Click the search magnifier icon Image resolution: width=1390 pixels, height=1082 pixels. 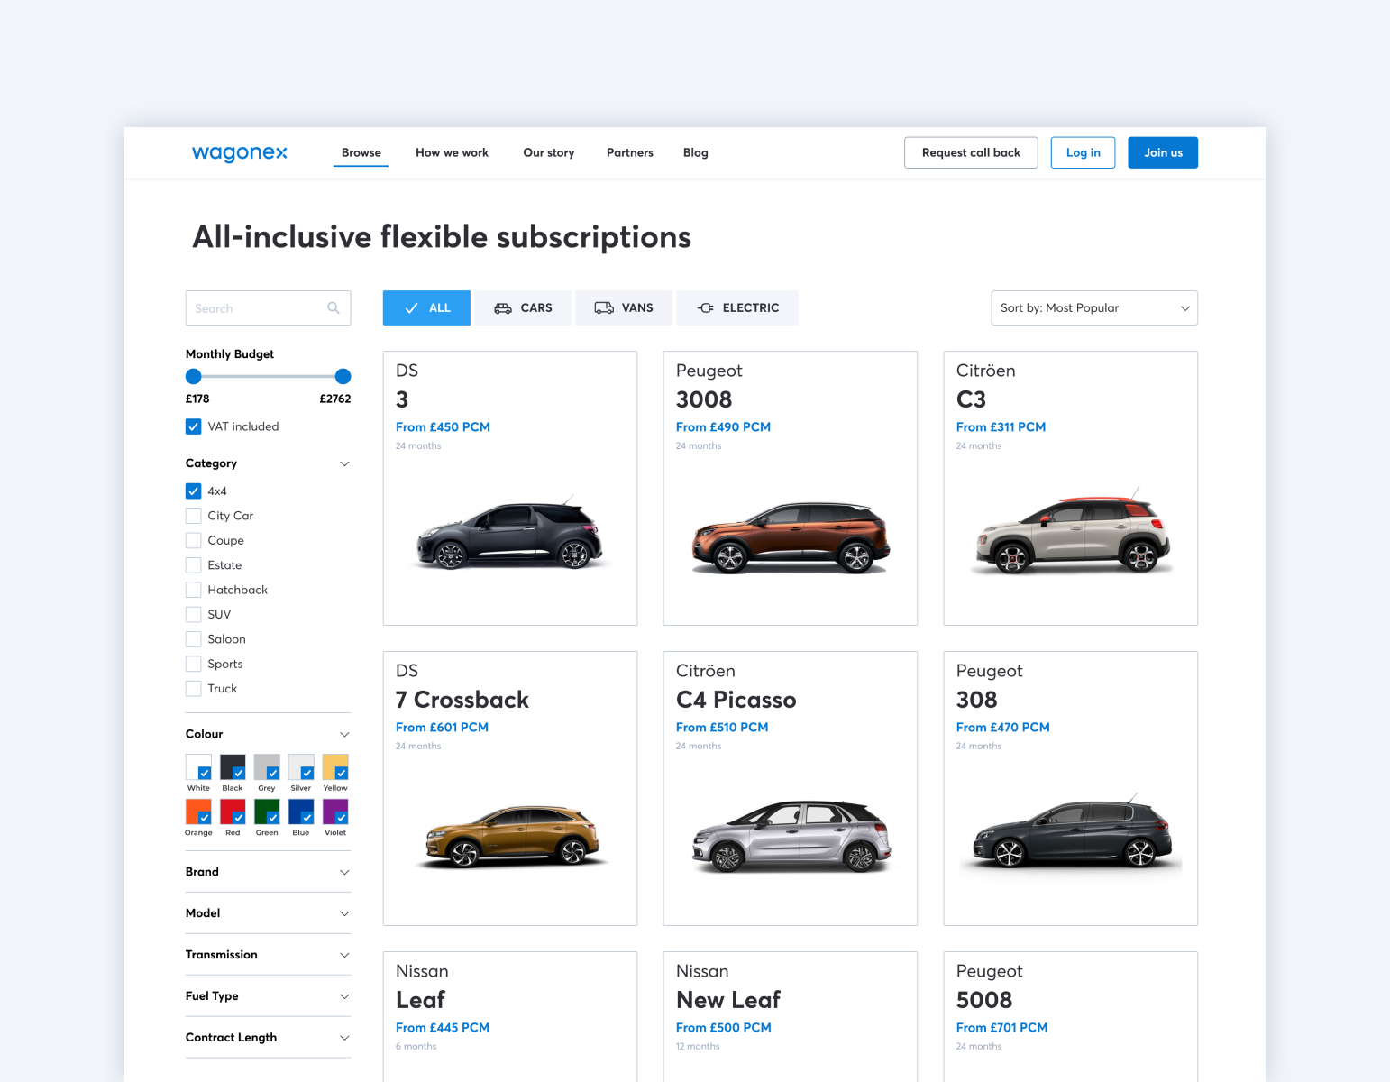[x=334, y=308]
